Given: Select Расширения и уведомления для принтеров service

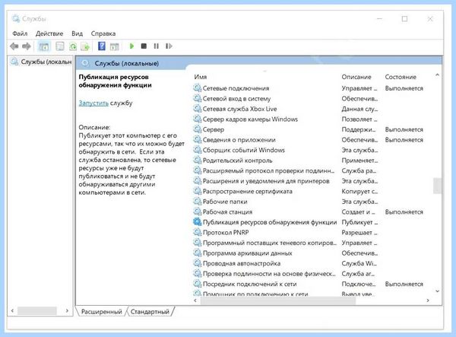Looking at the screenshot, I should (266, 181).
